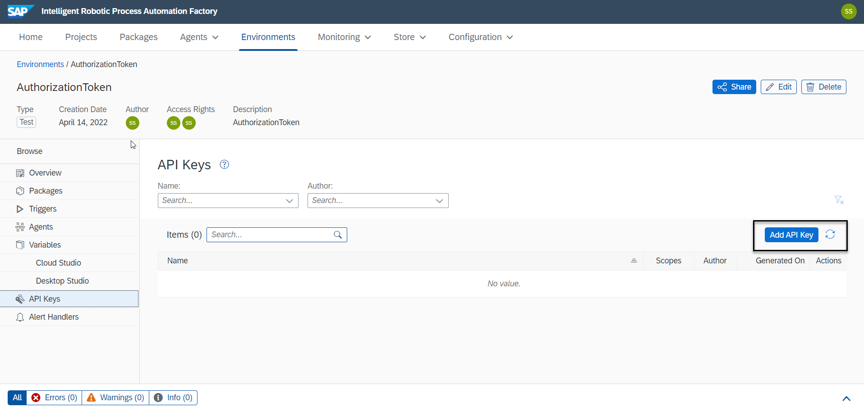This screenshot has height=407, width=864.
Task: Show Errors (0) messages filter
Action: (x=55, y=398)
